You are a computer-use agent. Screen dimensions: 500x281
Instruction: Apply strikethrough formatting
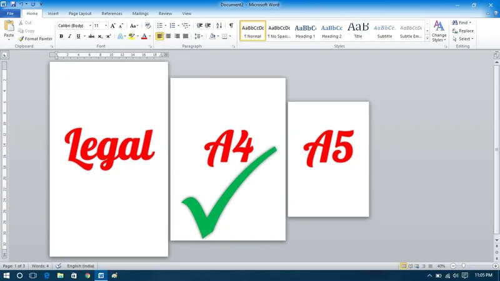tap(91, 36)
